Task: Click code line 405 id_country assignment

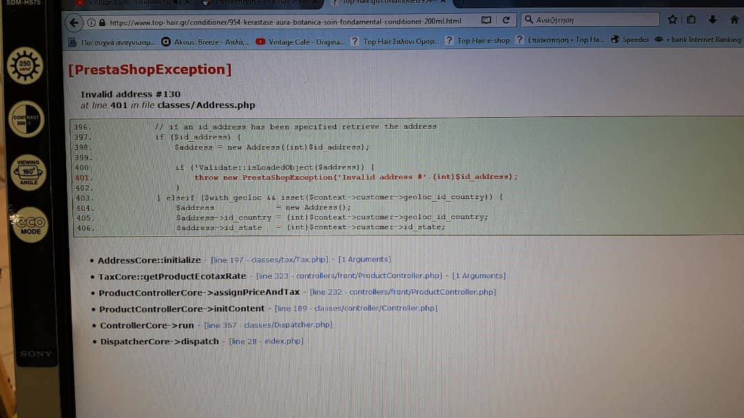Action: [331, 218]
